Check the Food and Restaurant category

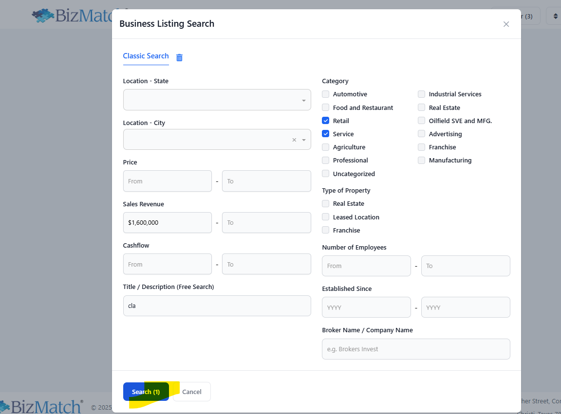coord(326,108)
